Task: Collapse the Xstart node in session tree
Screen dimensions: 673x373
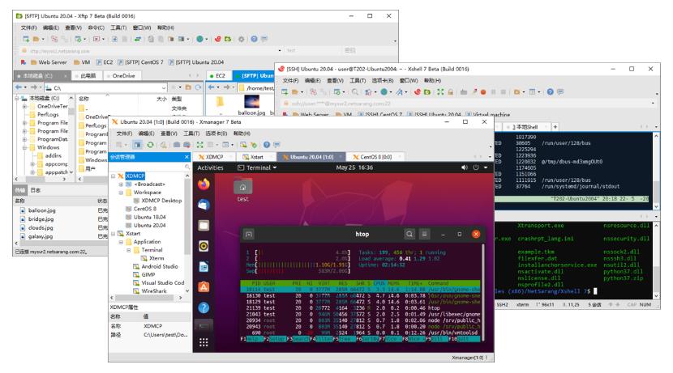Action: [114, 233]
